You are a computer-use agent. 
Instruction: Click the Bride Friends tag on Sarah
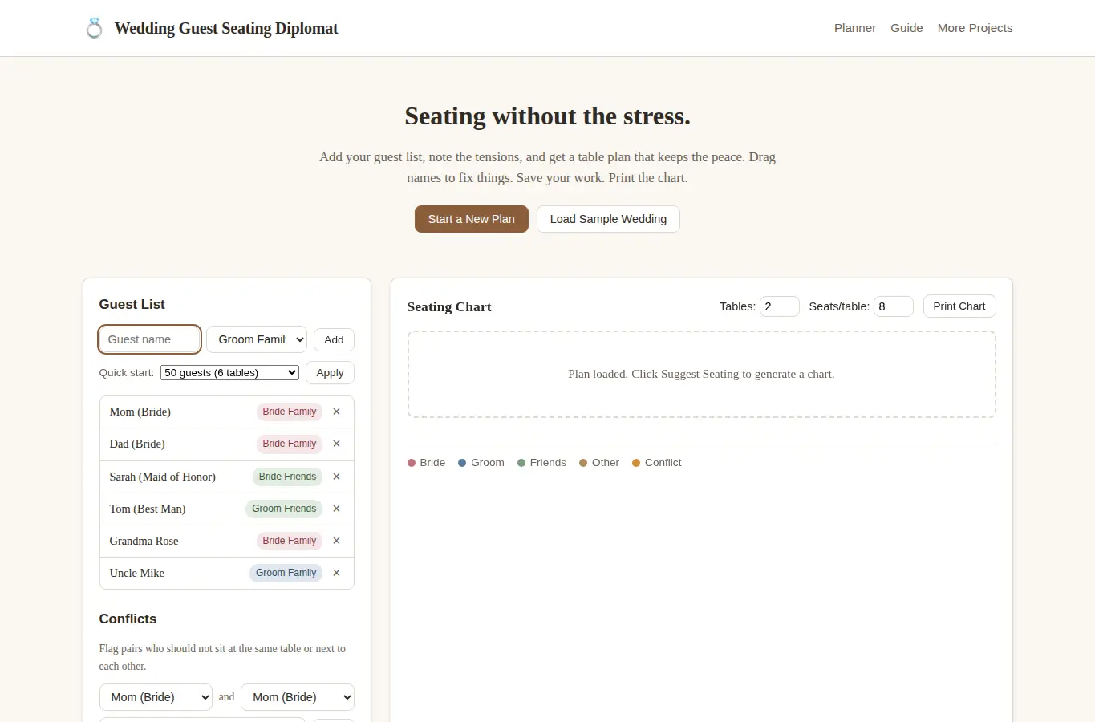click(x=287, y=477)
